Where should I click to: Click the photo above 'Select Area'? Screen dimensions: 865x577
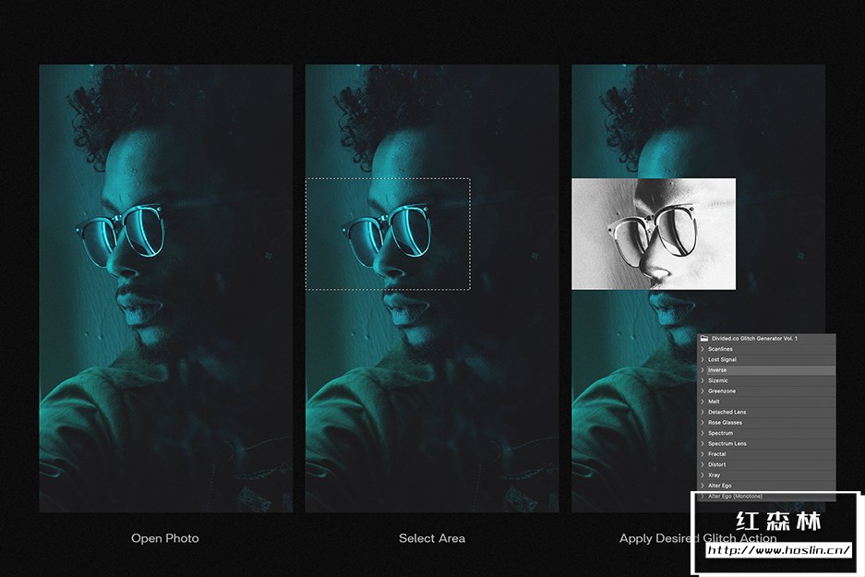click(432, 288)
